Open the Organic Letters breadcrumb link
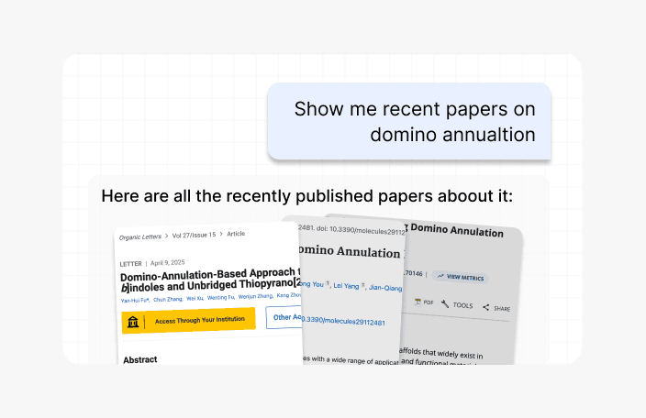The image size is (646, 418). point(140,237)
